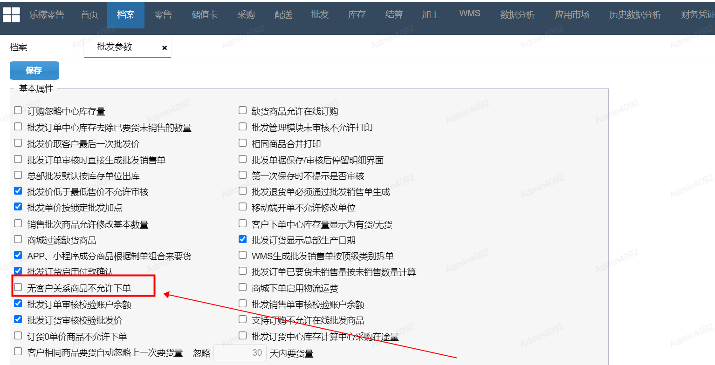Check 订购忽略中心库存量
This screenshot has height=365, width=715.
pyautogui.click(x=18, y=111)
